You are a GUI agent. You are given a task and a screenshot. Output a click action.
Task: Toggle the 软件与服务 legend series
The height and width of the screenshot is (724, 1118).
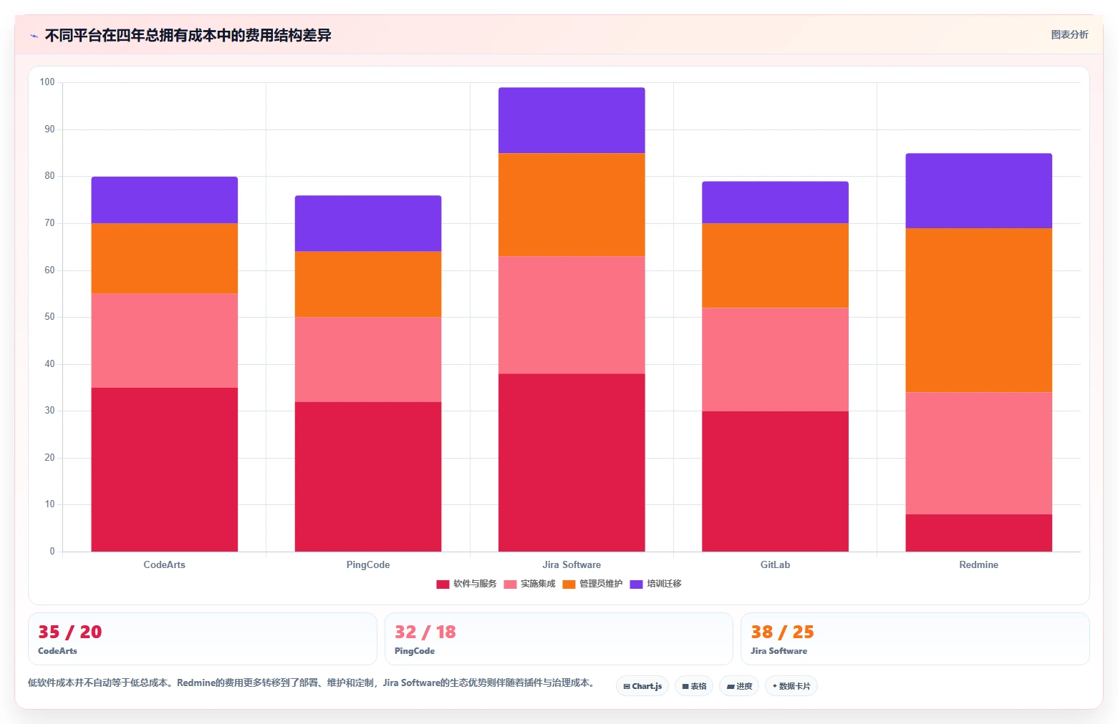pyautogui.click(x=466, y=584)
